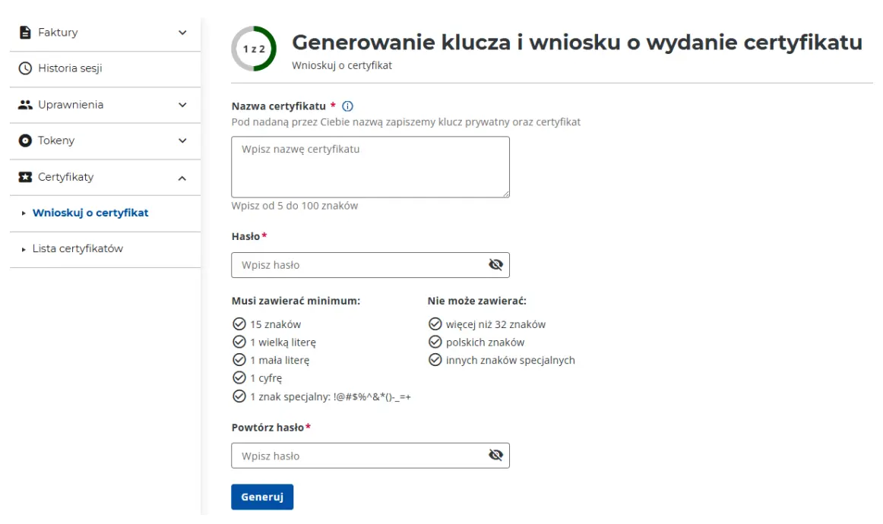Screen dimensions: 883x524
Task: Open Historia sesji link
Action: click(70, 68)
